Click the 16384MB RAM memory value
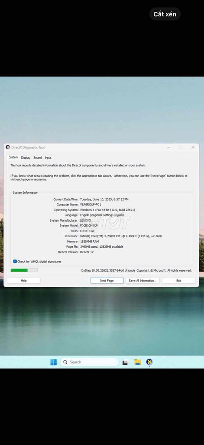The image size is (204, 445). click(x=89, y=242)
